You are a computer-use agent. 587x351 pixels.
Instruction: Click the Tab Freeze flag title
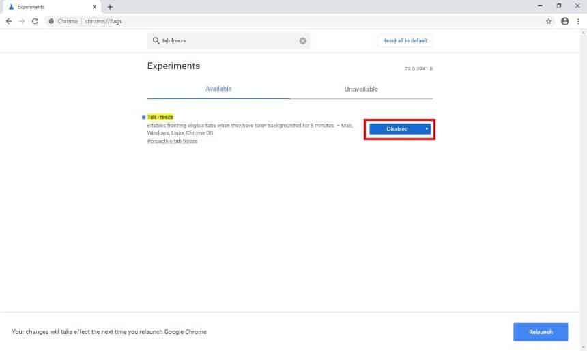click(x=160, y=117)
